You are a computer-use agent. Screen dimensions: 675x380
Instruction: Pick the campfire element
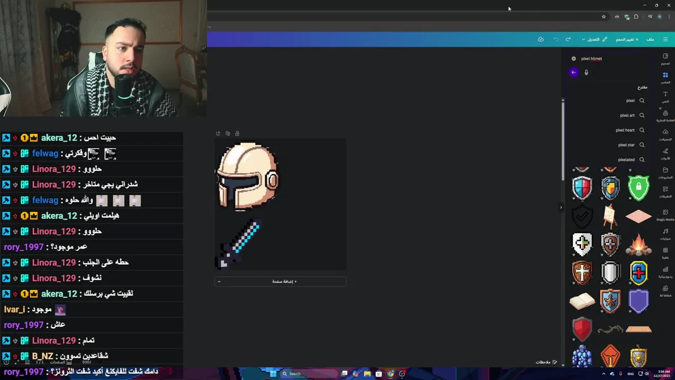[639, 245]
